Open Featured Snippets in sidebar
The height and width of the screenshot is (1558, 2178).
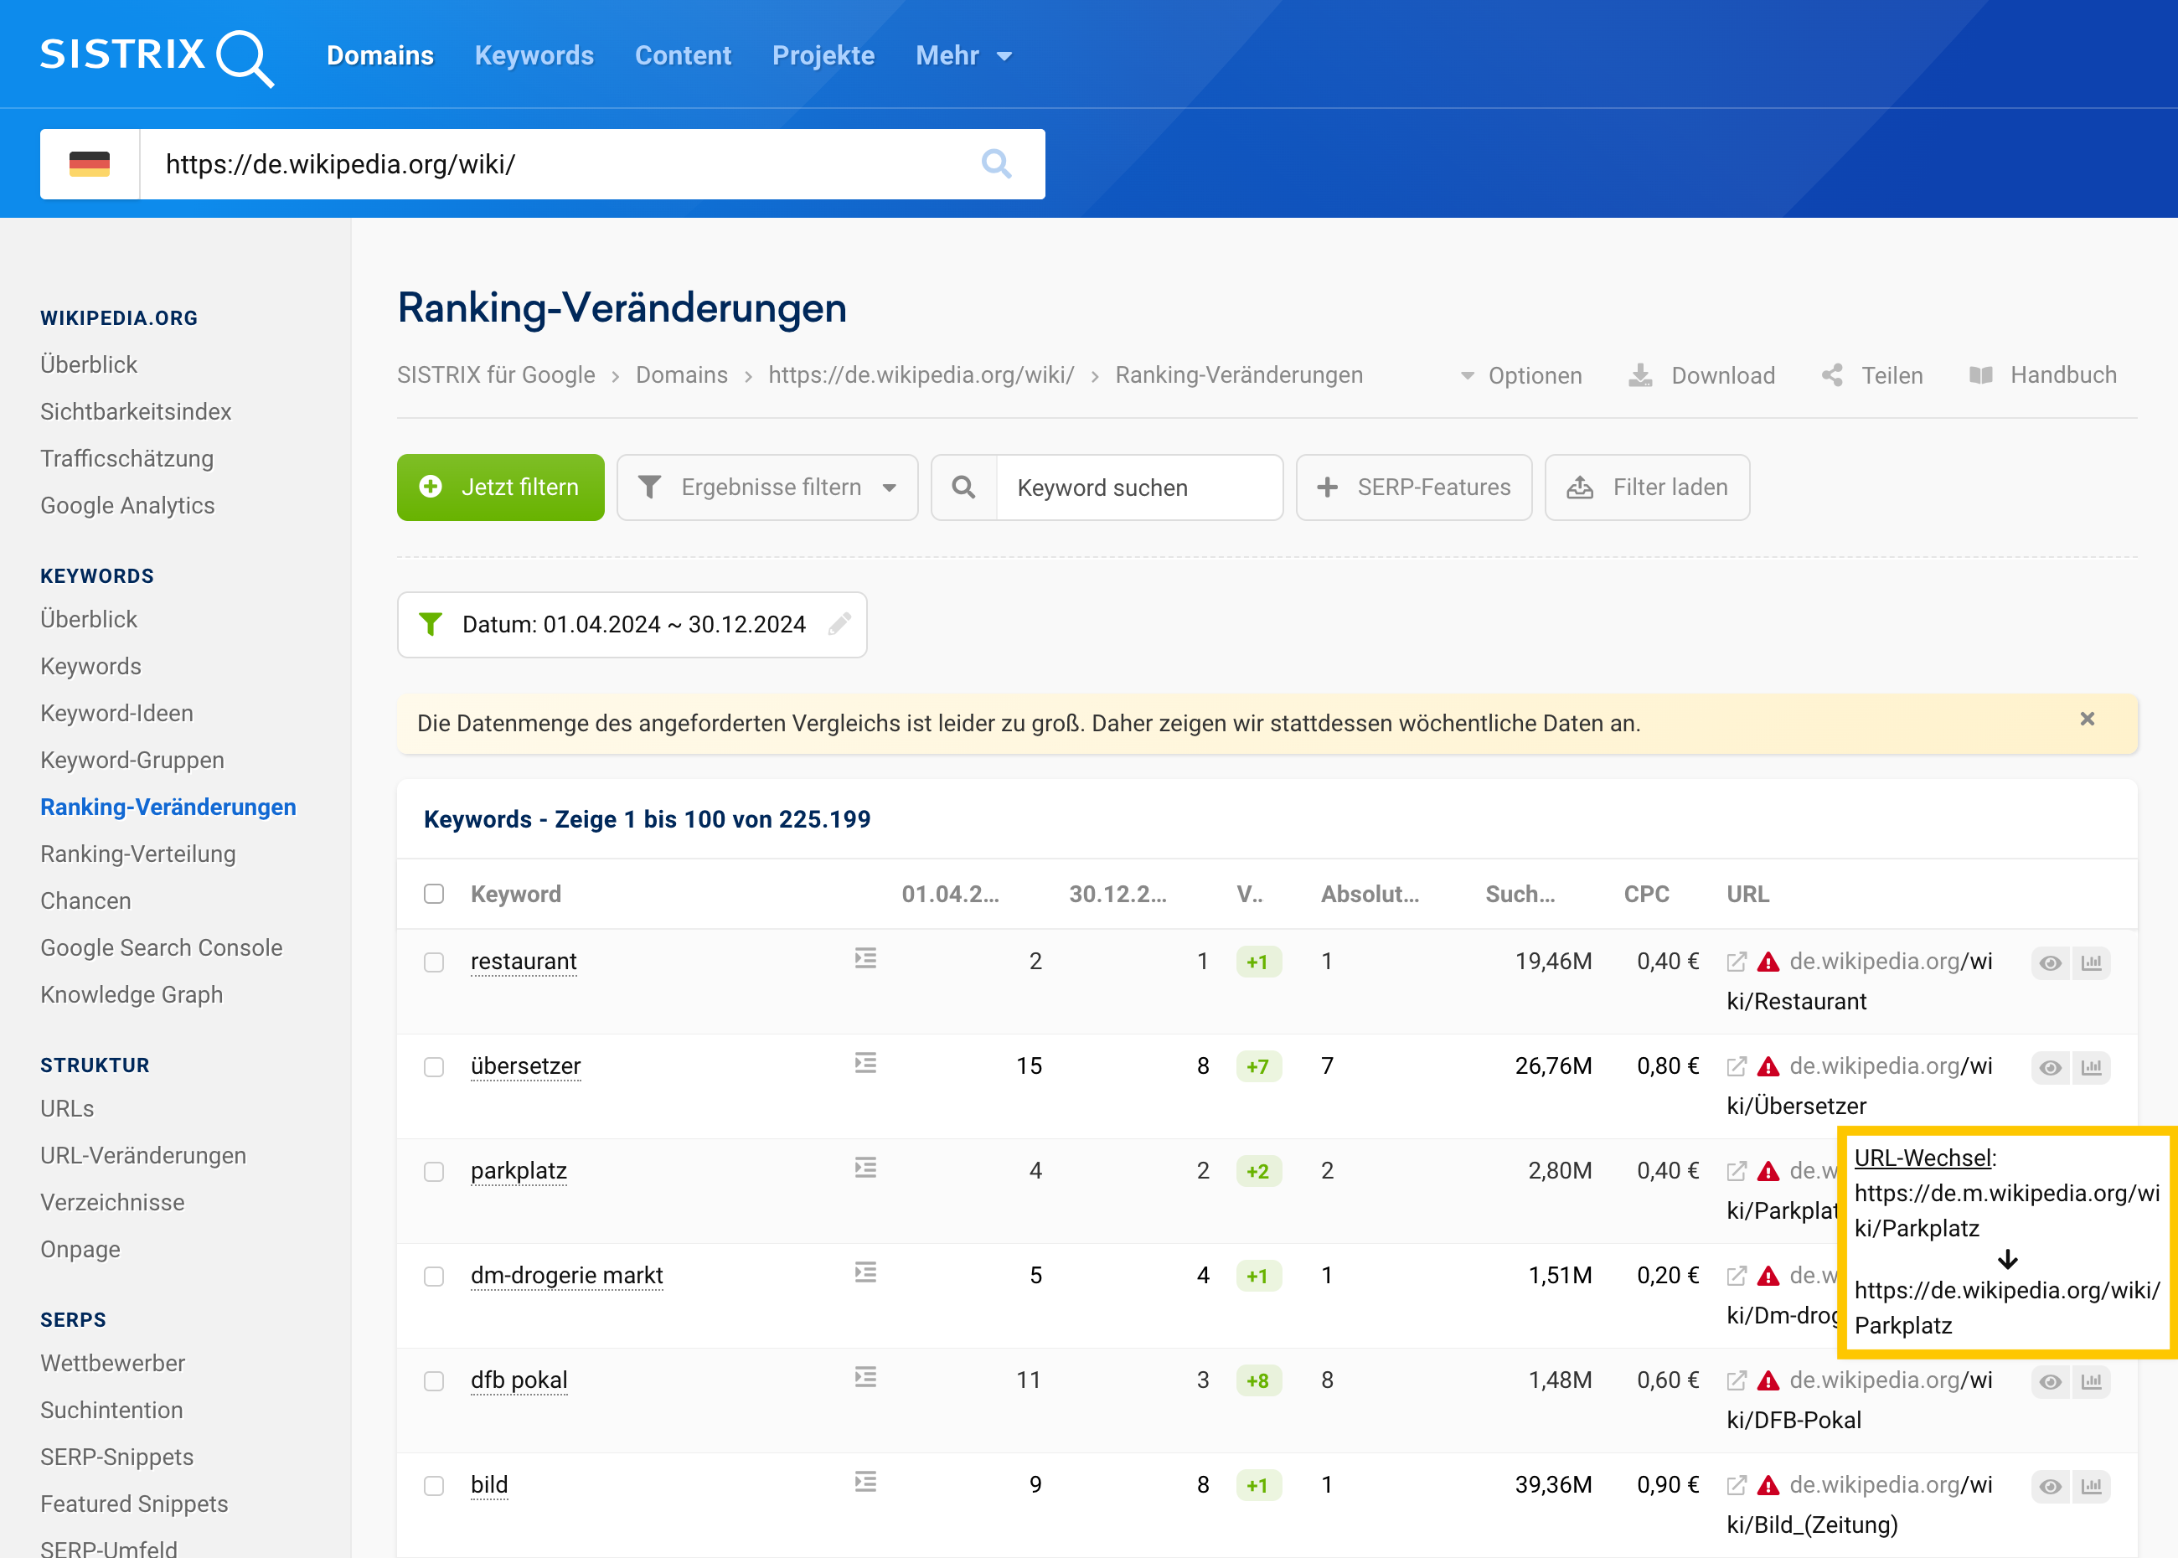tap(133, 1504)
